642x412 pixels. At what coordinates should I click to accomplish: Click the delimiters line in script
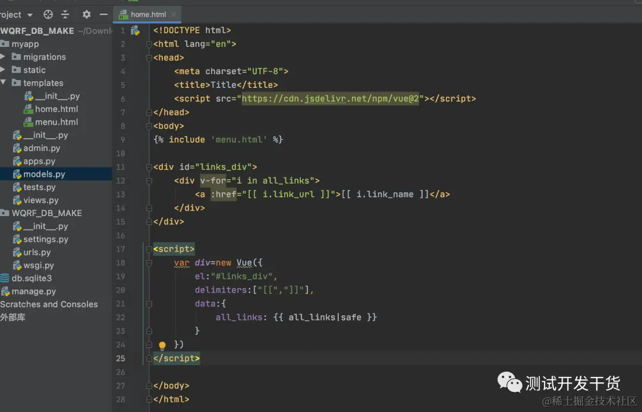[254, 290]
